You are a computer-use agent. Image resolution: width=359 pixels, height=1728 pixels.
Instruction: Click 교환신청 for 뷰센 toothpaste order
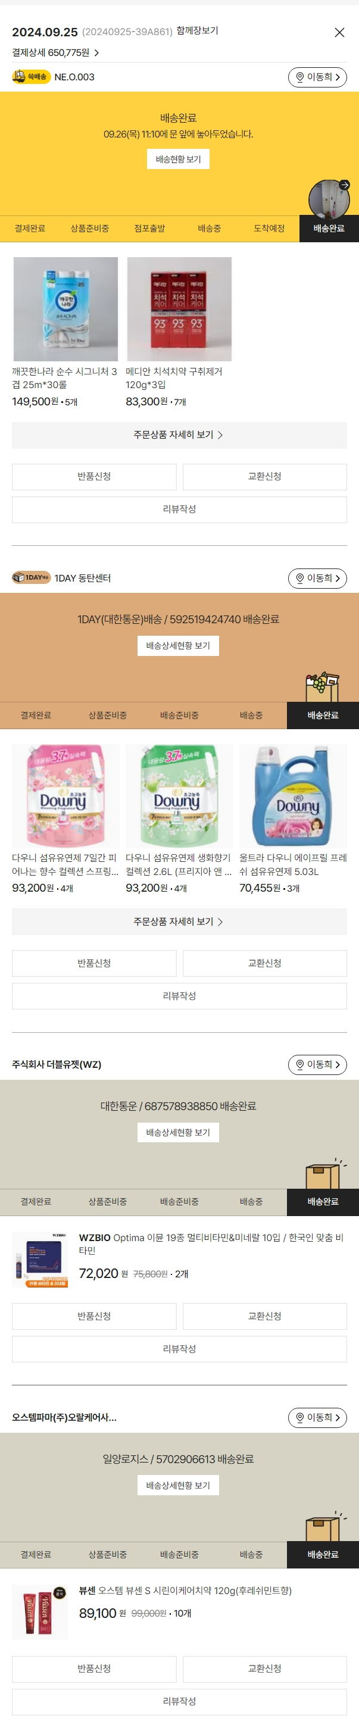pyautogui.click(x=265, y=1668)
